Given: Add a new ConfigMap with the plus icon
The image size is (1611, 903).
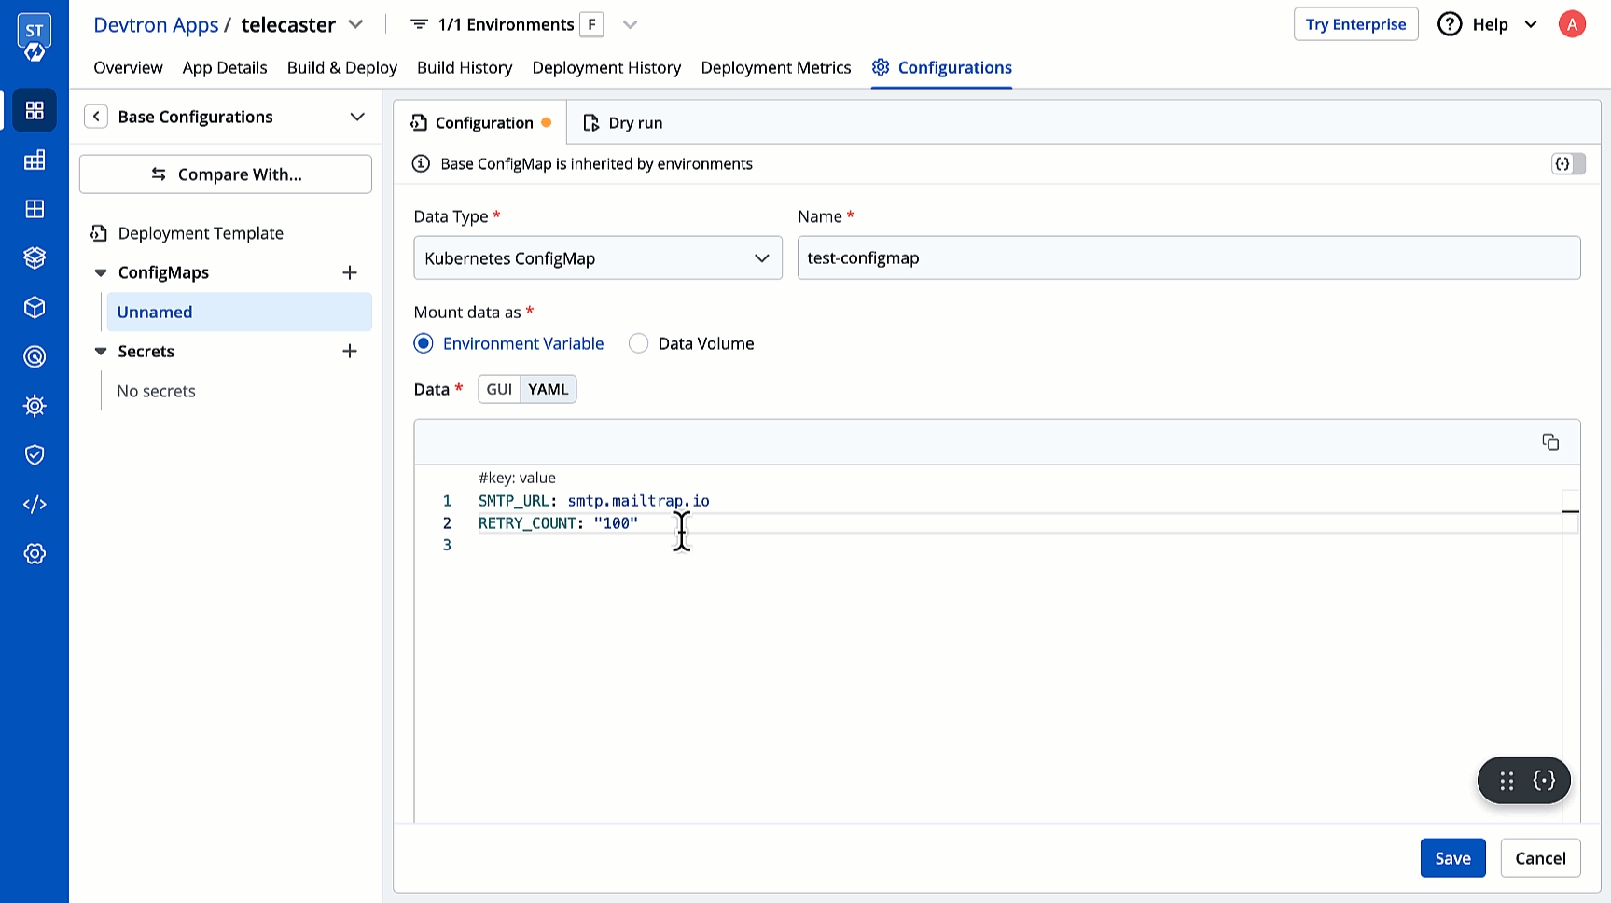Looking at the screenshot, I should click(x=350, y=272).
